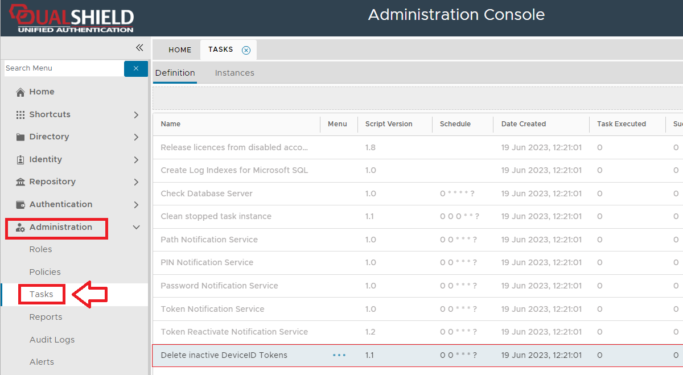Open Audit Logs in the sidebar
Image resolution: width=683 pixels, height=375 pixels.
click(52, 340)
